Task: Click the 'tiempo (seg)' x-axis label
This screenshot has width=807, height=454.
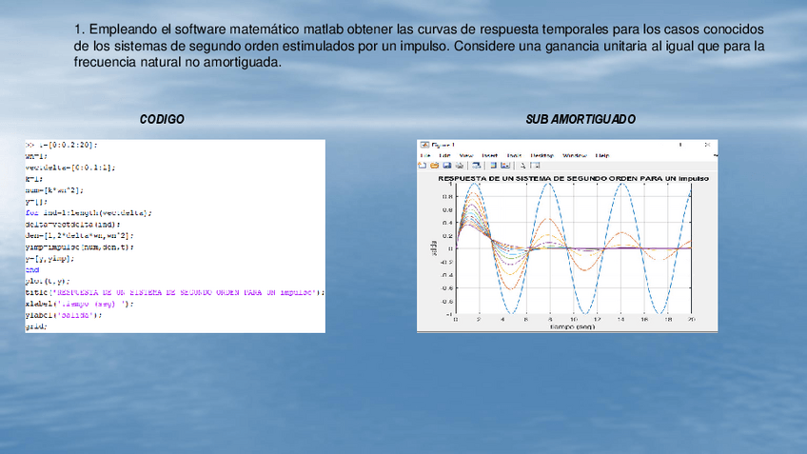Action: pos(572,326)
